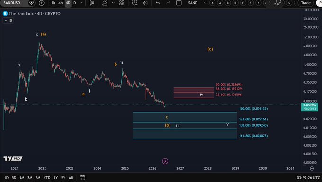The width and height of the screenshot is (322, 182).
Task: Select the 4D timeframe
Action: pos(68,3)
